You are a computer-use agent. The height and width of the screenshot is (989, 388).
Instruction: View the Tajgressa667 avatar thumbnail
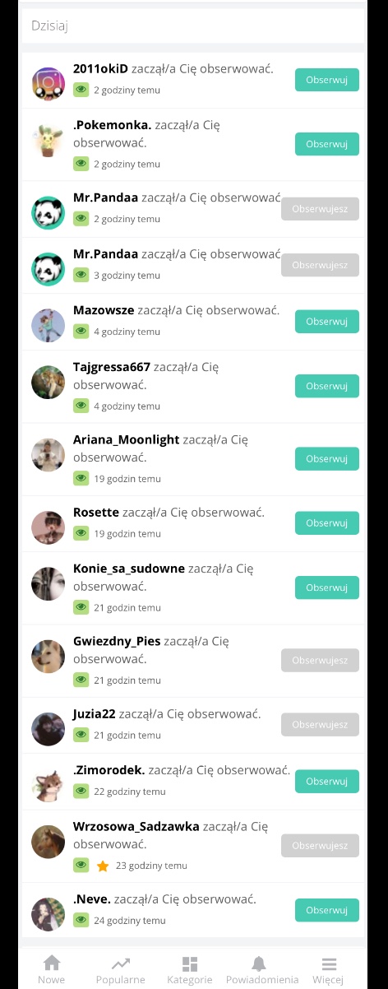click(48, 383)
